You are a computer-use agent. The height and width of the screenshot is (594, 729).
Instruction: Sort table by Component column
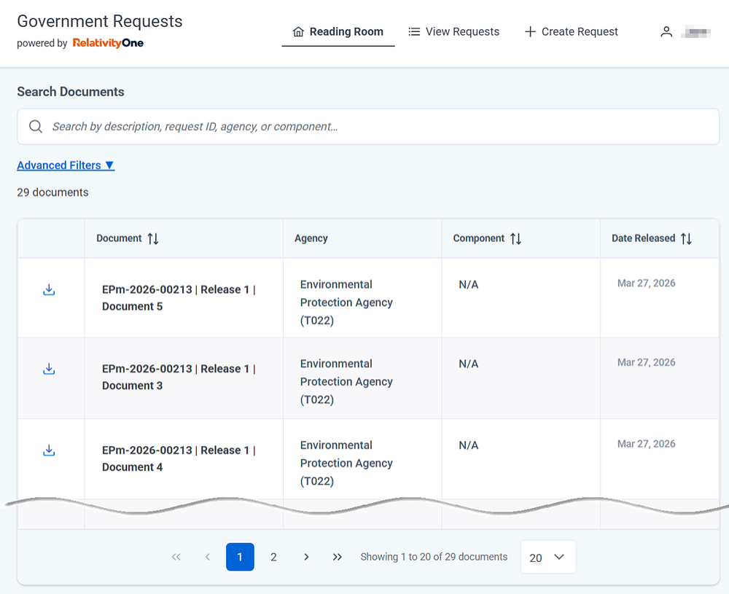[515, 239]
